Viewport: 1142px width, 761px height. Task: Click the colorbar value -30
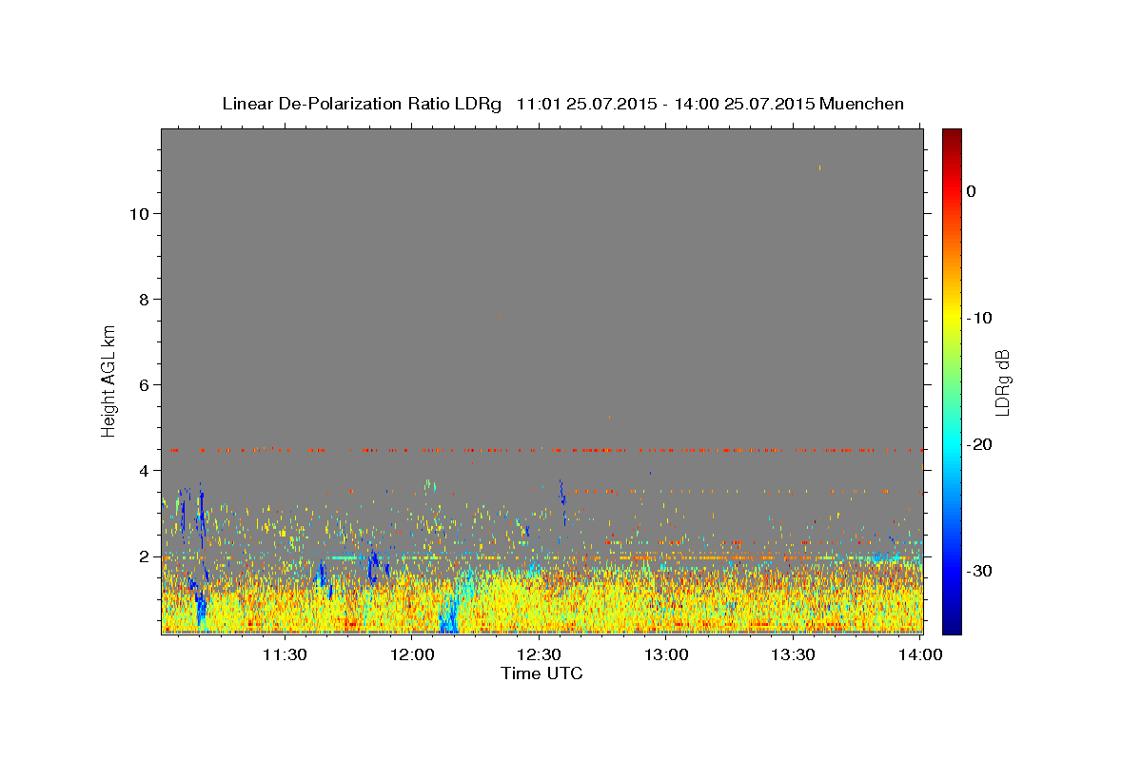point(981,571)
